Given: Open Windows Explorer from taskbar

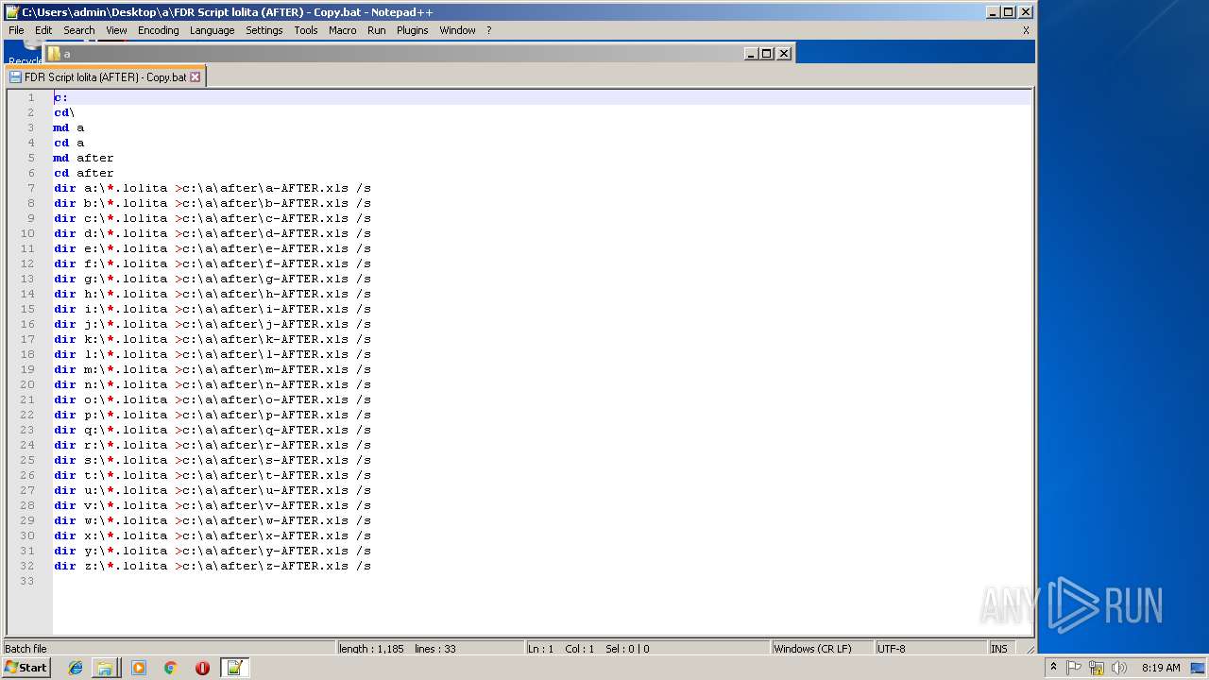Looking at the screenshot, I should (105, 668).
